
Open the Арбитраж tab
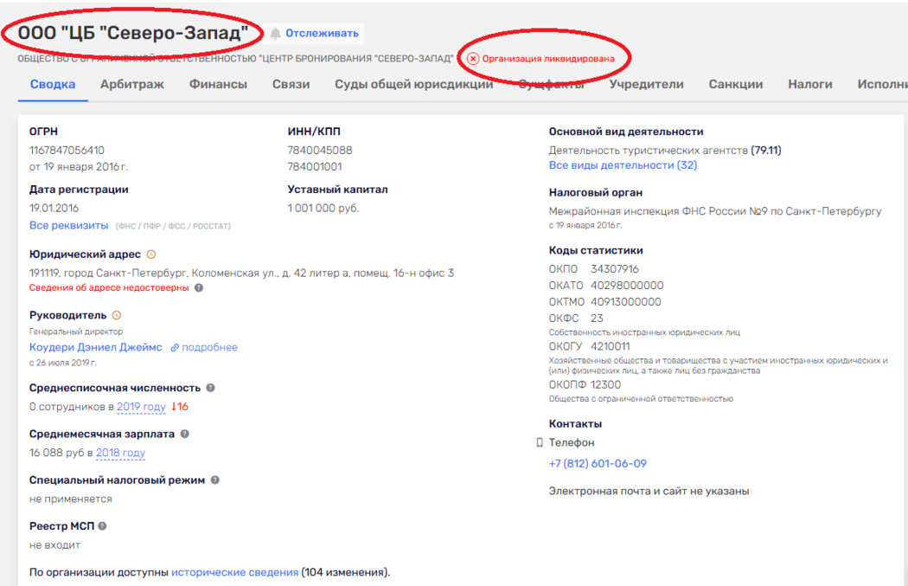(x=132, y=84)
